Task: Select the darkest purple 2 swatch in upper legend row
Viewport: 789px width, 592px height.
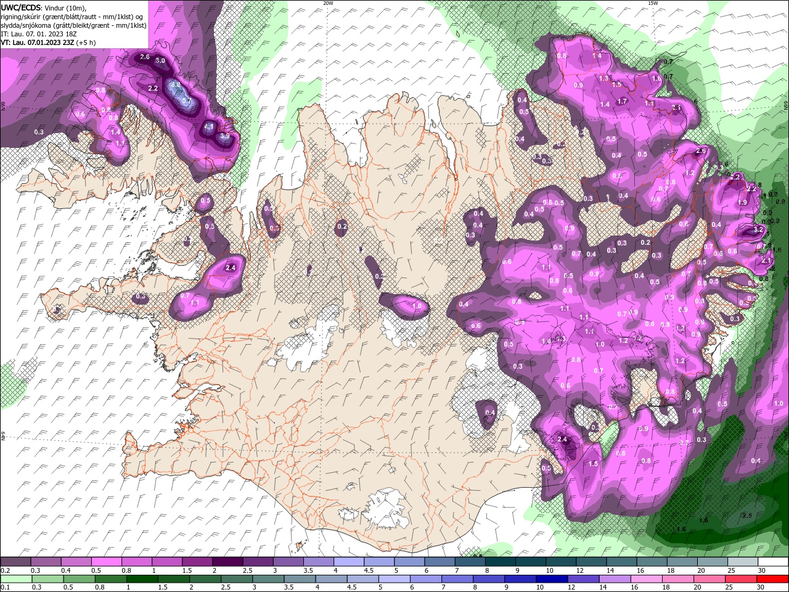Action: click(227, 562)
